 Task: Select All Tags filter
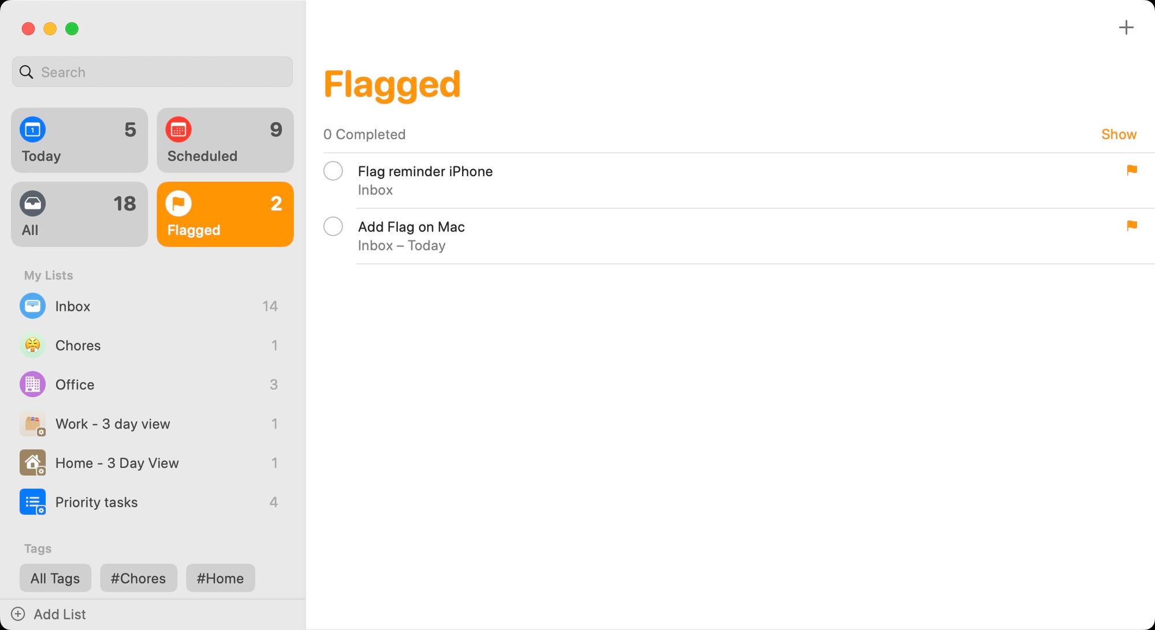coord(55,577)
